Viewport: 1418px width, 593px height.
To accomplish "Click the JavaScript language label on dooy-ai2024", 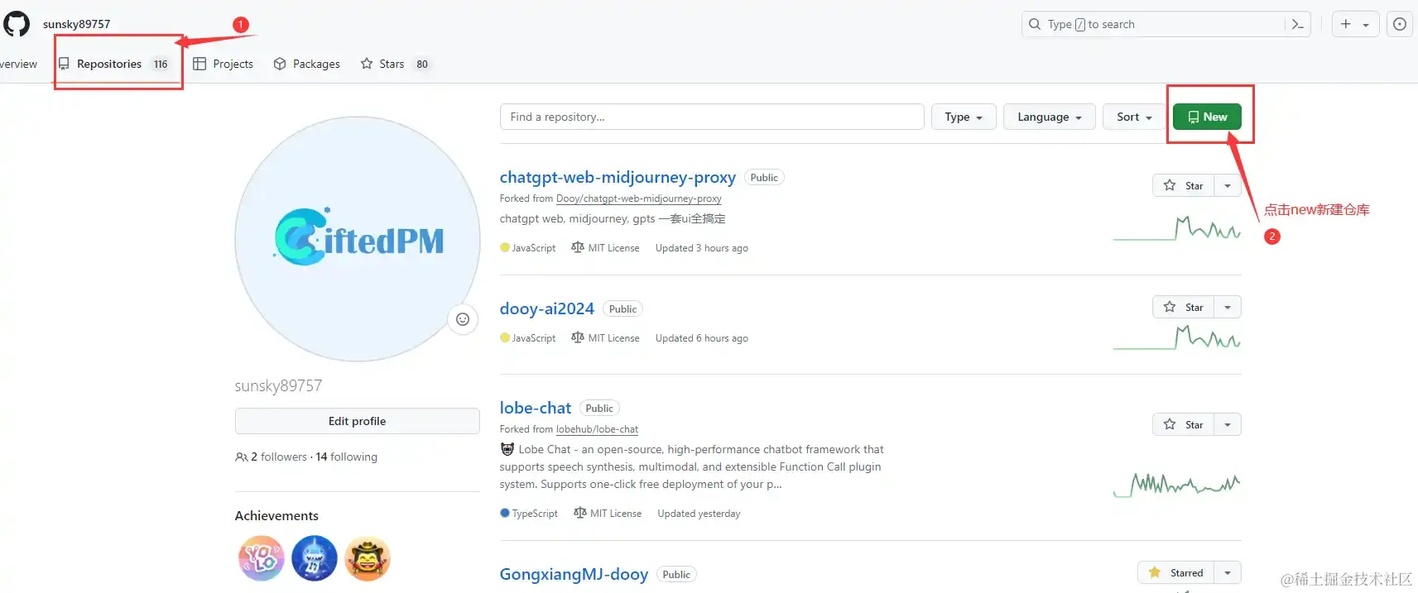I will coord(534,337).
